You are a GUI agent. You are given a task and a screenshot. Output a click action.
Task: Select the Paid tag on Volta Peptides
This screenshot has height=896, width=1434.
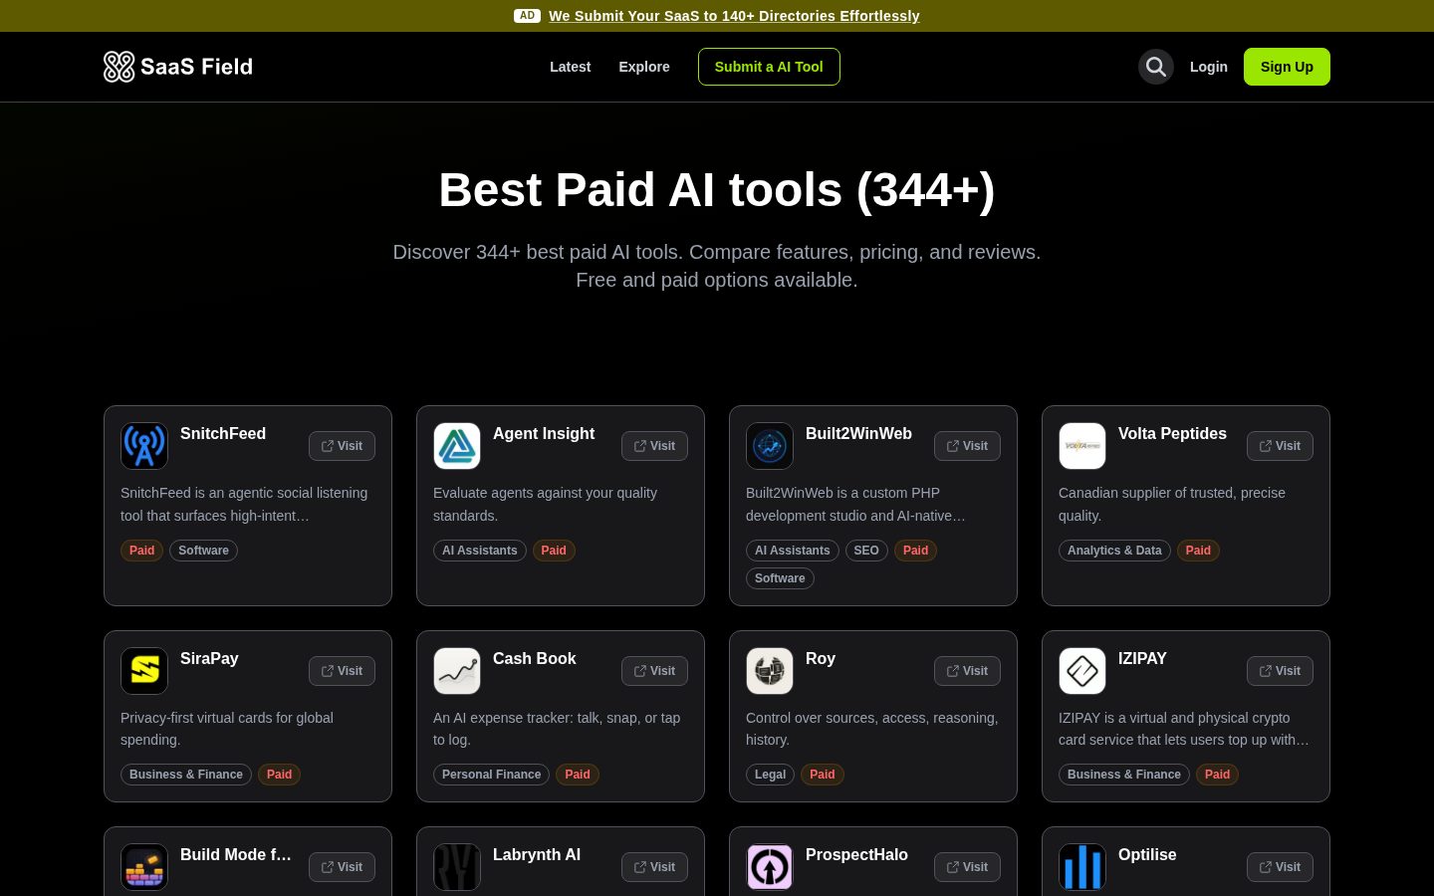(1198, 551)
